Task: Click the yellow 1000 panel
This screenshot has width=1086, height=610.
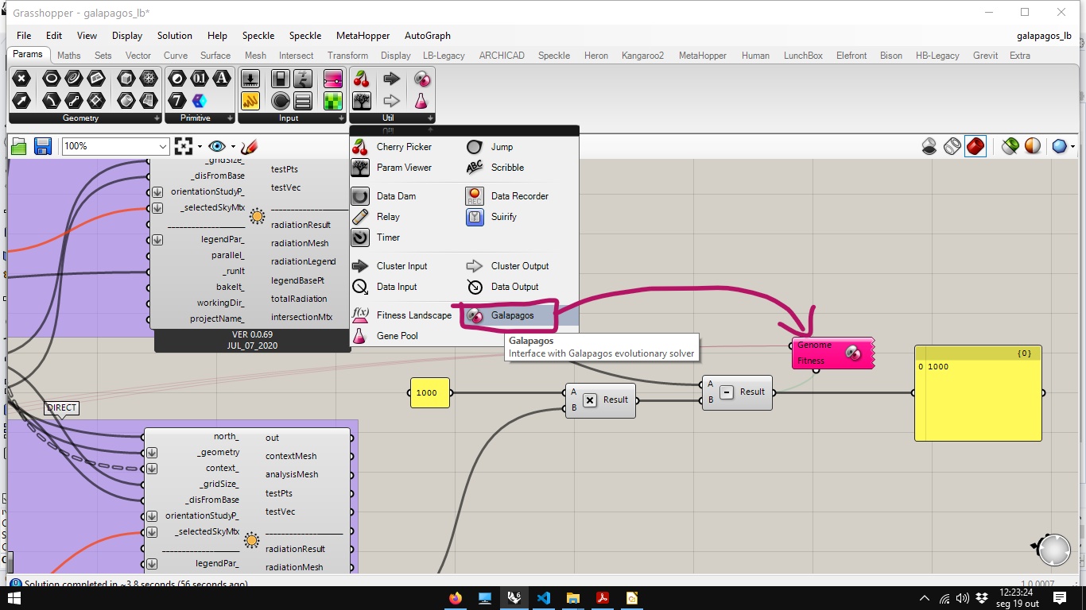Action: pyautogui.click(x=430, y=392)
